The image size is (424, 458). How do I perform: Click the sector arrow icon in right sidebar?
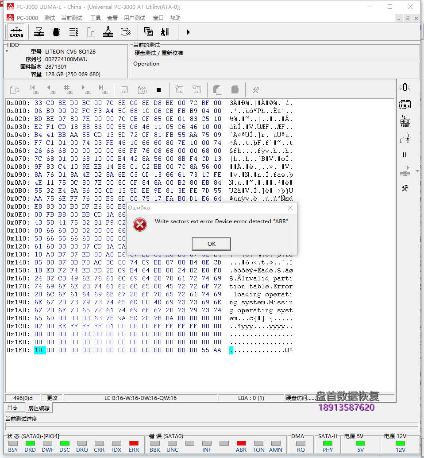pyautogui.click(x=405, y=171)
